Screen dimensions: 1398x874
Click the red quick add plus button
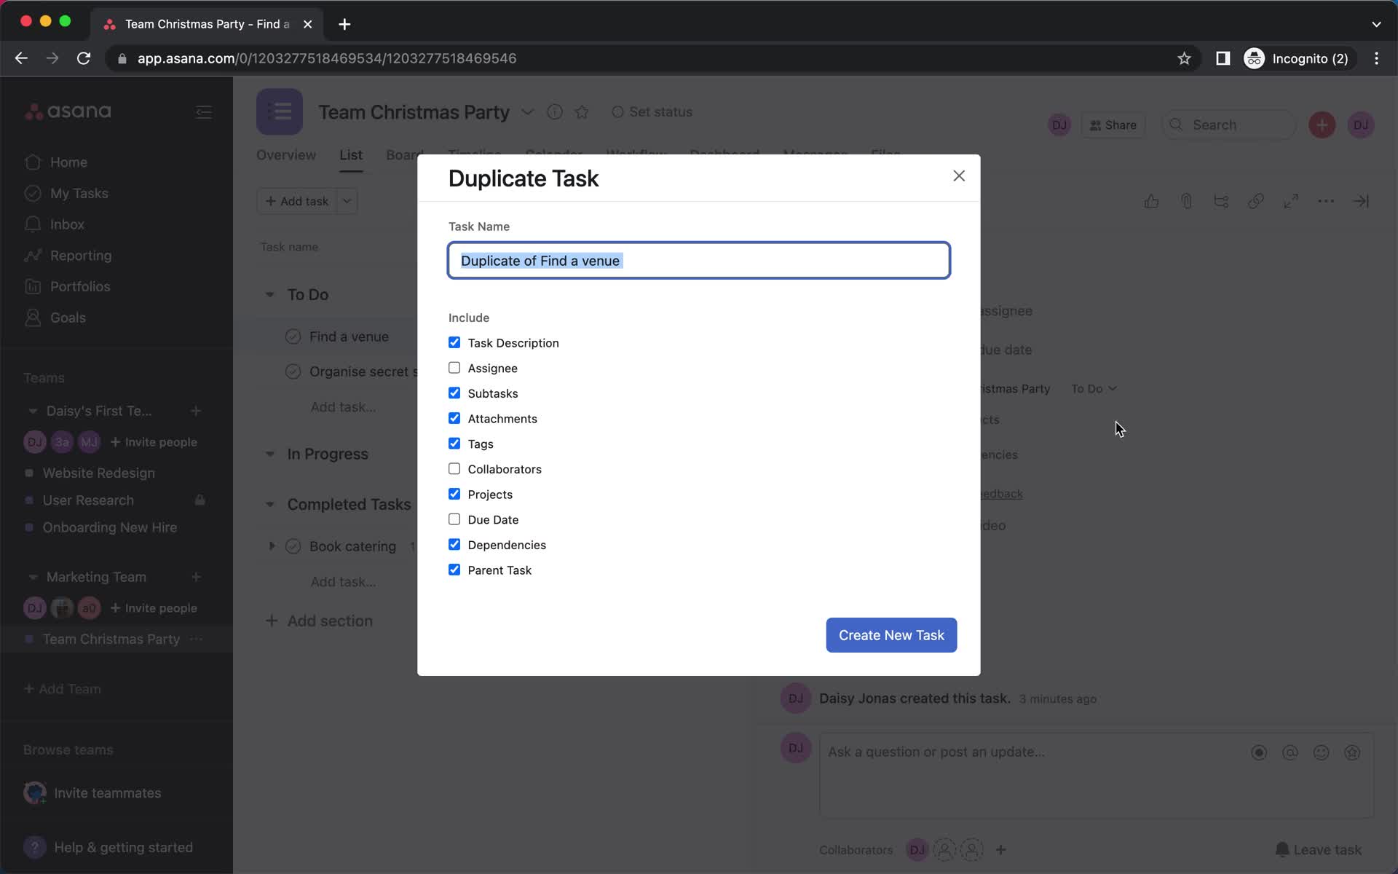(x=1322, y=125)
